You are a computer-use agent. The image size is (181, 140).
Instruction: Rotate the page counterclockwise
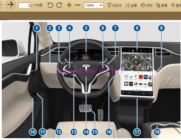(50, 5)
